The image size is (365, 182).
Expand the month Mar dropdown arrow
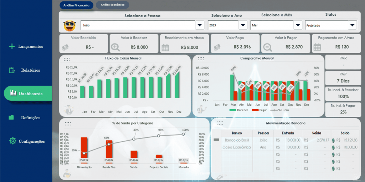(x=298, y=25)
